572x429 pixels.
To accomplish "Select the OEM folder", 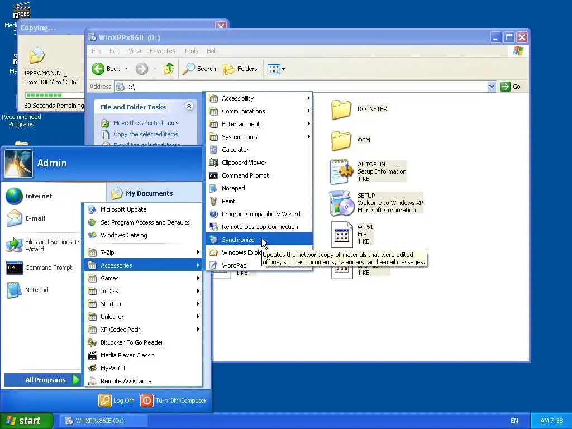I will (351, 140).
